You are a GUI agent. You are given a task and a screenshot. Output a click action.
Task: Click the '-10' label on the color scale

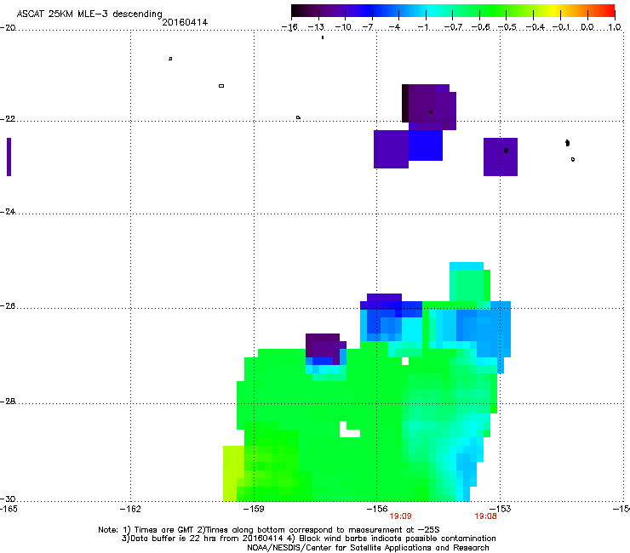[x=343, y=27]
